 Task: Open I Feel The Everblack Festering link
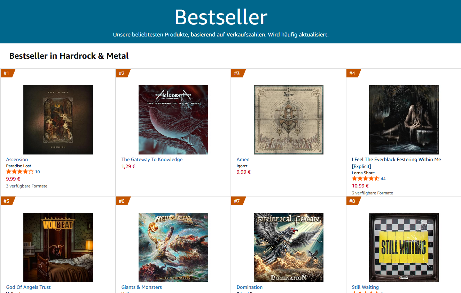(396, 163)
